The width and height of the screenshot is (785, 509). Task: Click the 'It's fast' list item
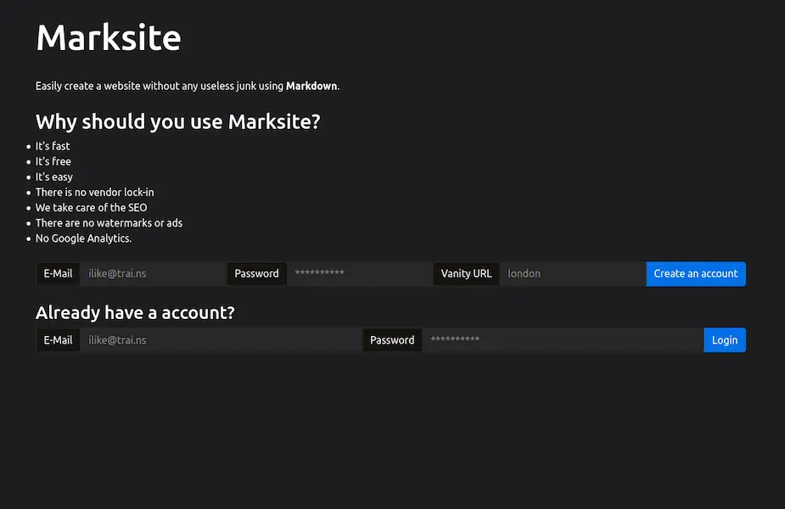point(53,146)
